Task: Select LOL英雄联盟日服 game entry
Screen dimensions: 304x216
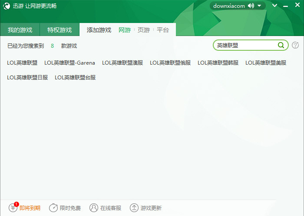Action: pyautogui.click(x=27, y=77)
